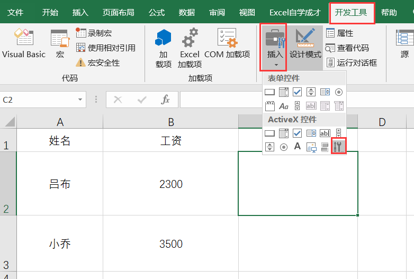Open the Name Box dropdown arrow
Viewport: 414px width, 279px height.
(80, 100)
